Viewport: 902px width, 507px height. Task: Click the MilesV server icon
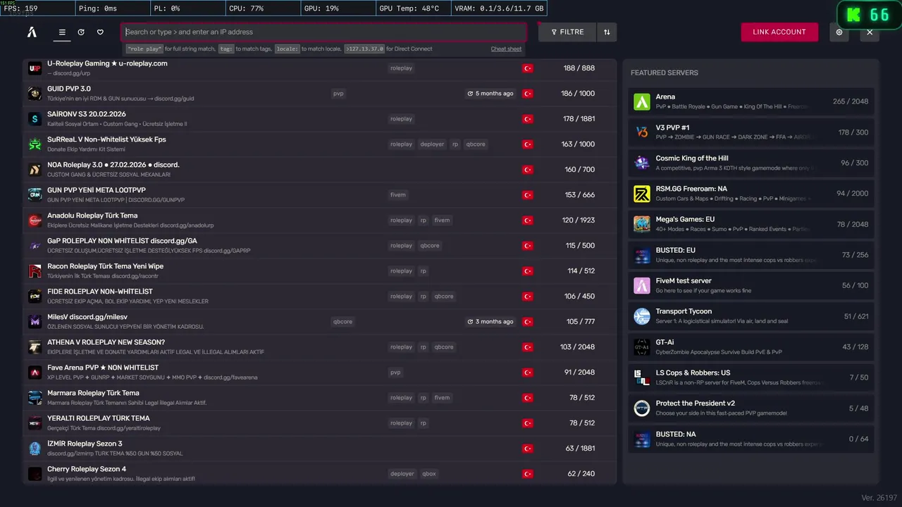click(x=35, y=322)
